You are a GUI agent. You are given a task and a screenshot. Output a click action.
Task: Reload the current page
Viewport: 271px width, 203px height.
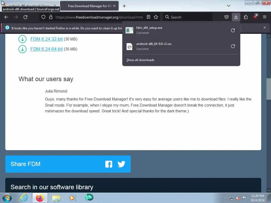[x=25, y=17]
